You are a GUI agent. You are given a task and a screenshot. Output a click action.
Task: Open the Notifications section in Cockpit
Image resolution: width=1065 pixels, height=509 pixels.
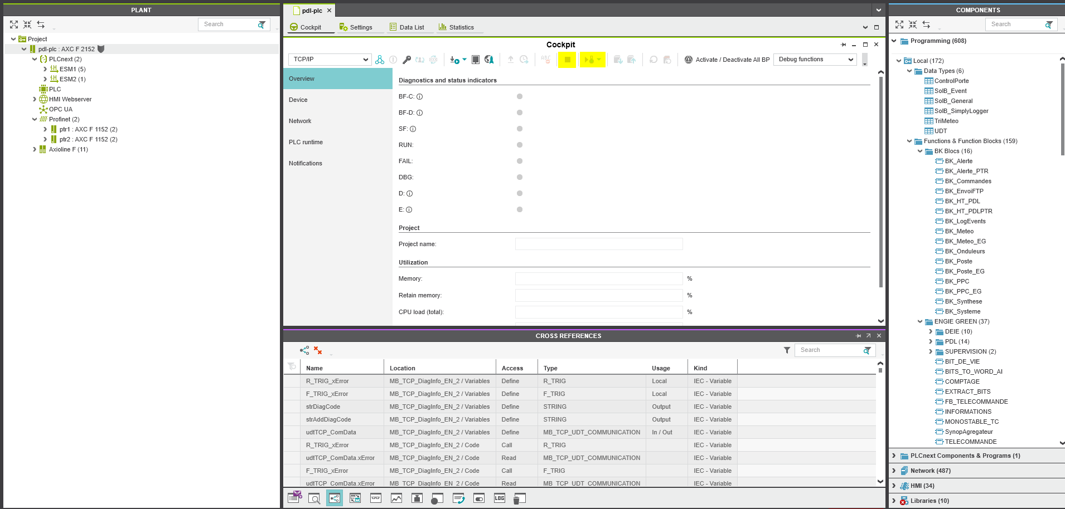point(306,163)
